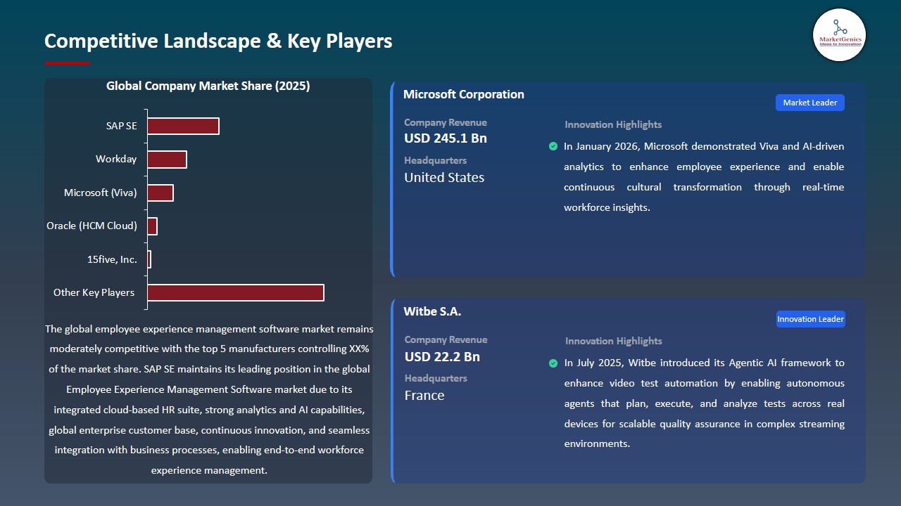
Task: Select the slide title Competitive Landscape & Key Players
Action: pos(218,41)
